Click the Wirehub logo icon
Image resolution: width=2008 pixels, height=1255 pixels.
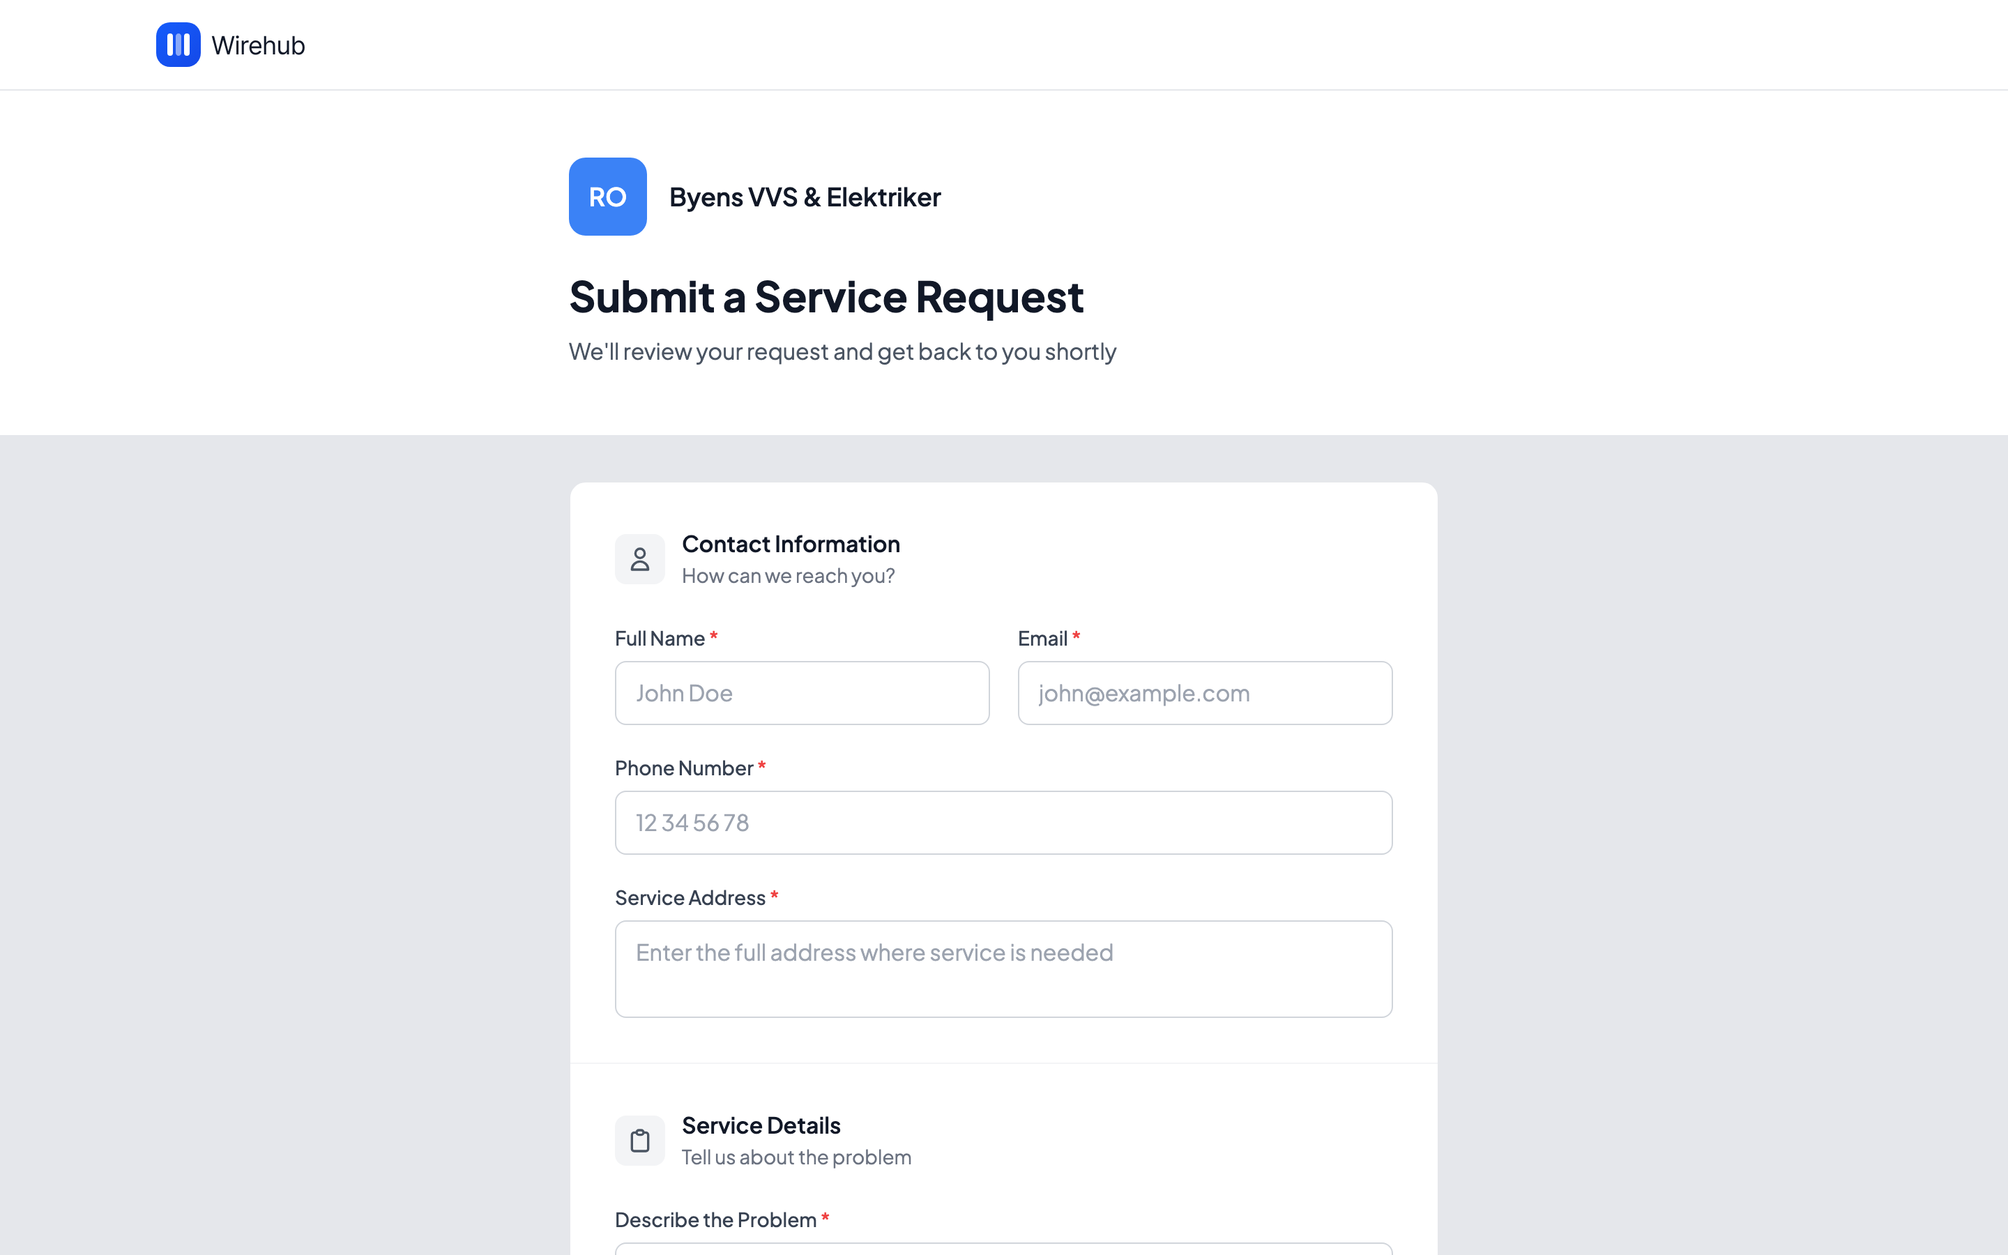click(x=178, y=45)
